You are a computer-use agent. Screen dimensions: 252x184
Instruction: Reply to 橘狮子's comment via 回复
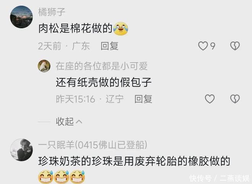[110, 46]
